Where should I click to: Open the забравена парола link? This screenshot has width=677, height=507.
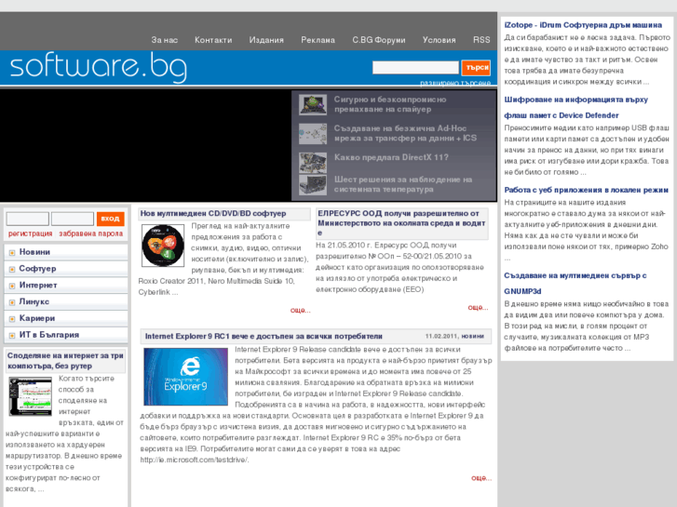90,233
